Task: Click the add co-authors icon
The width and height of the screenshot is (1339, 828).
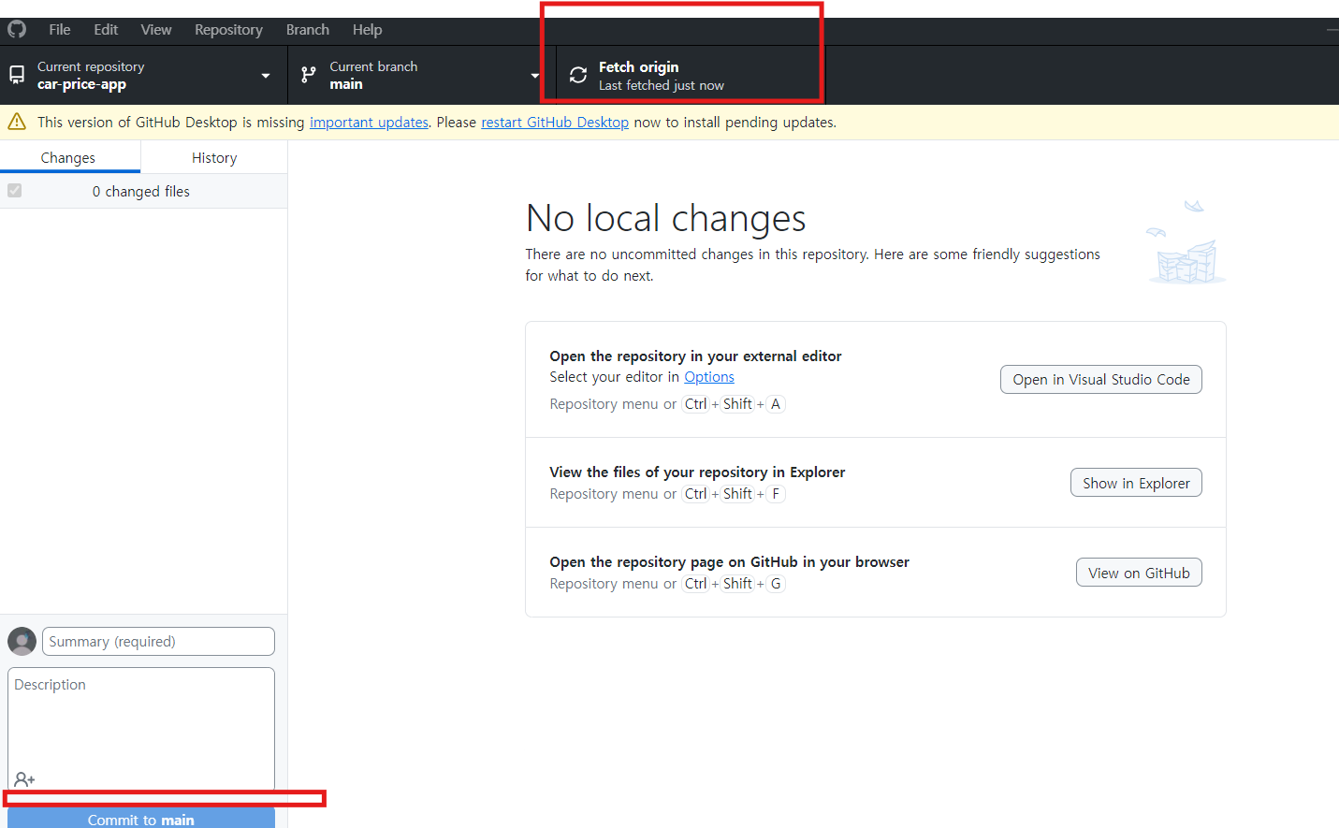Action: coord(25,779)
